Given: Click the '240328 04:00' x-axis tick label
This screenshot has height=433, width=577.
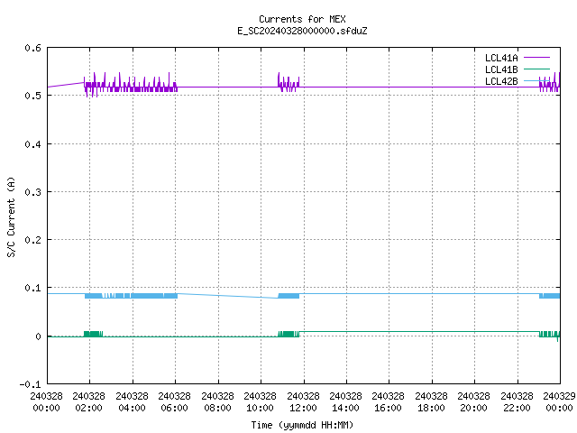Looking at the screenshot, I should click(x=132, y=401).
